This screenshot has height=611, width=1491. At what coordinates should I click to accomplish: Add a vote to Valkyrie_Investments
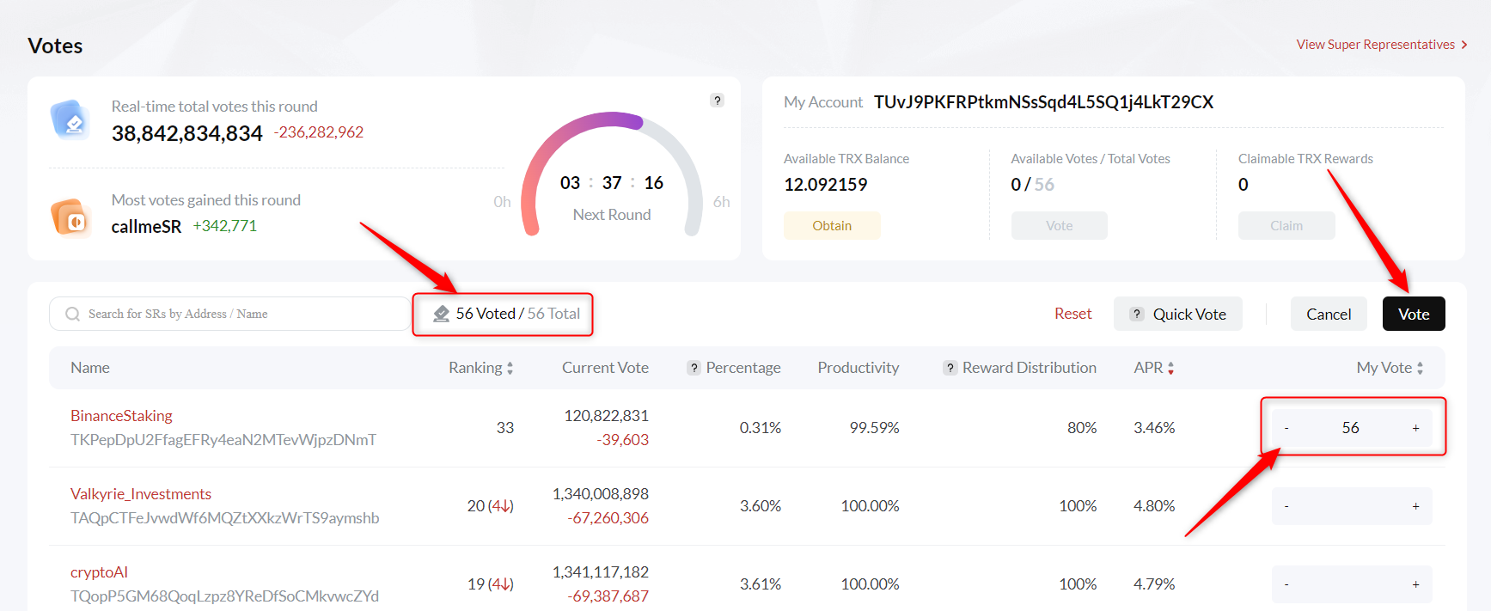pos(1415,506)
